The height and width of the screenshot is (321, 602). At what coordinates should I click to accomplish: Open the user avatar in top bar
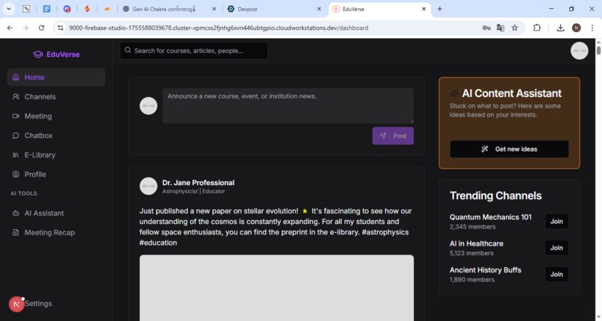[579, 51]
